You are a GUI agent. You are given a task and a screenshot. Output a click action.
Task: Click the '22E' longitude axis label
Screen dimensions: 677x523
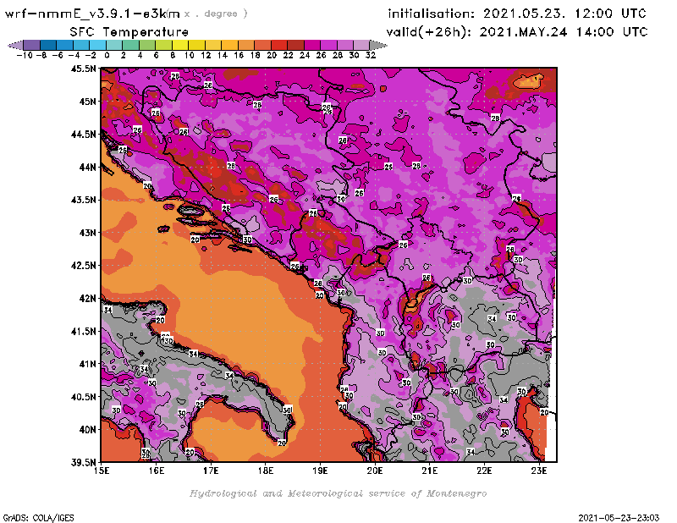(484, 471)
